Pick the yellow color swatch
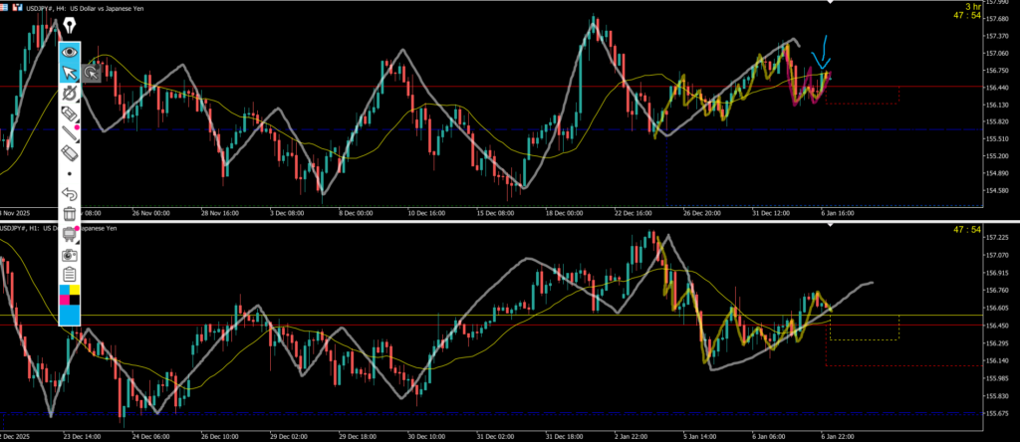The width and height of the screenshot is (1020, 442). point(75,290)
